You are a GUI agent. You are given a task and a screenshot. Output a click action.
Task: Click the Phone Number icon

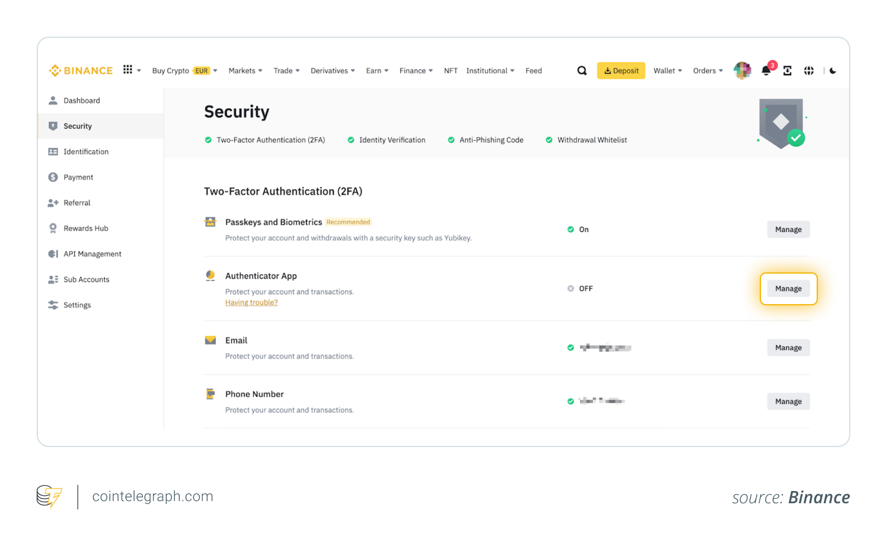pyautogui.click(x=210, y=394)
